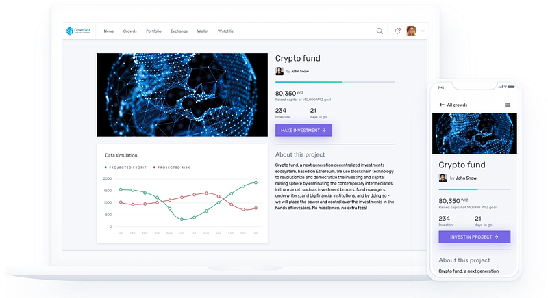This screenshot has width=548, height=298.
Task: Open the mobile hamburger menu
Action: coord(507,105)
